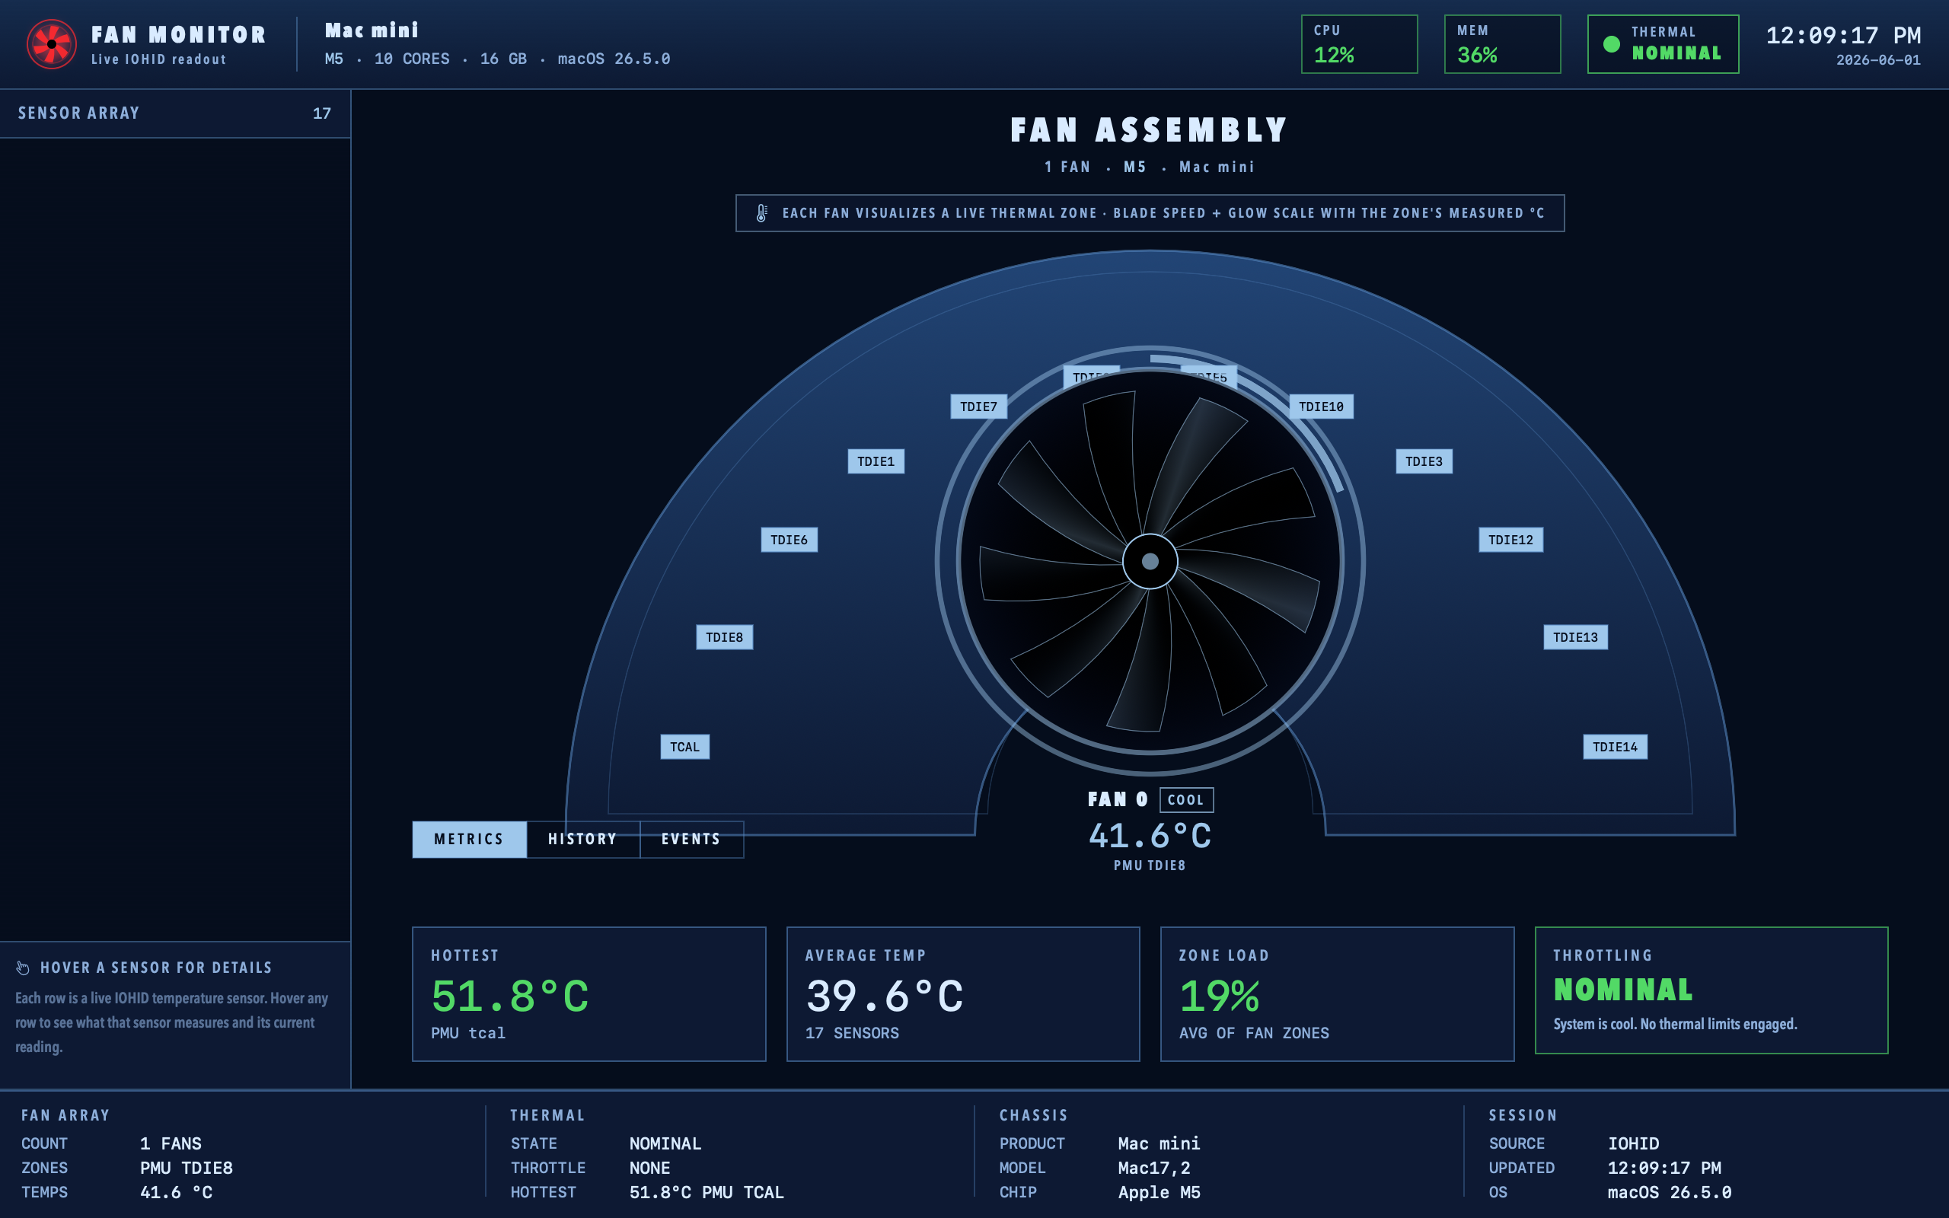Click the footer OS value macOS 26.5.0
The width and height of the screenshot is (1949, 1218).
coord(1670,1192)
